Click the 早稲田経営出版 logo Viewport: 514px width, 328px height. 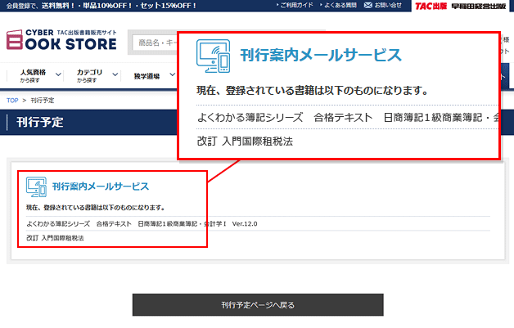pos(479,6)
